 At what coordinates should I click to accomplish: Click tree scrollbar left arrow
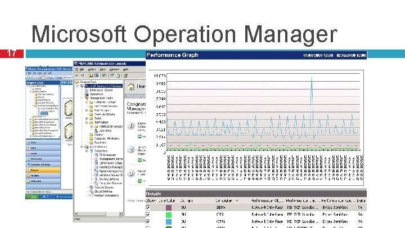click(76, 214)
